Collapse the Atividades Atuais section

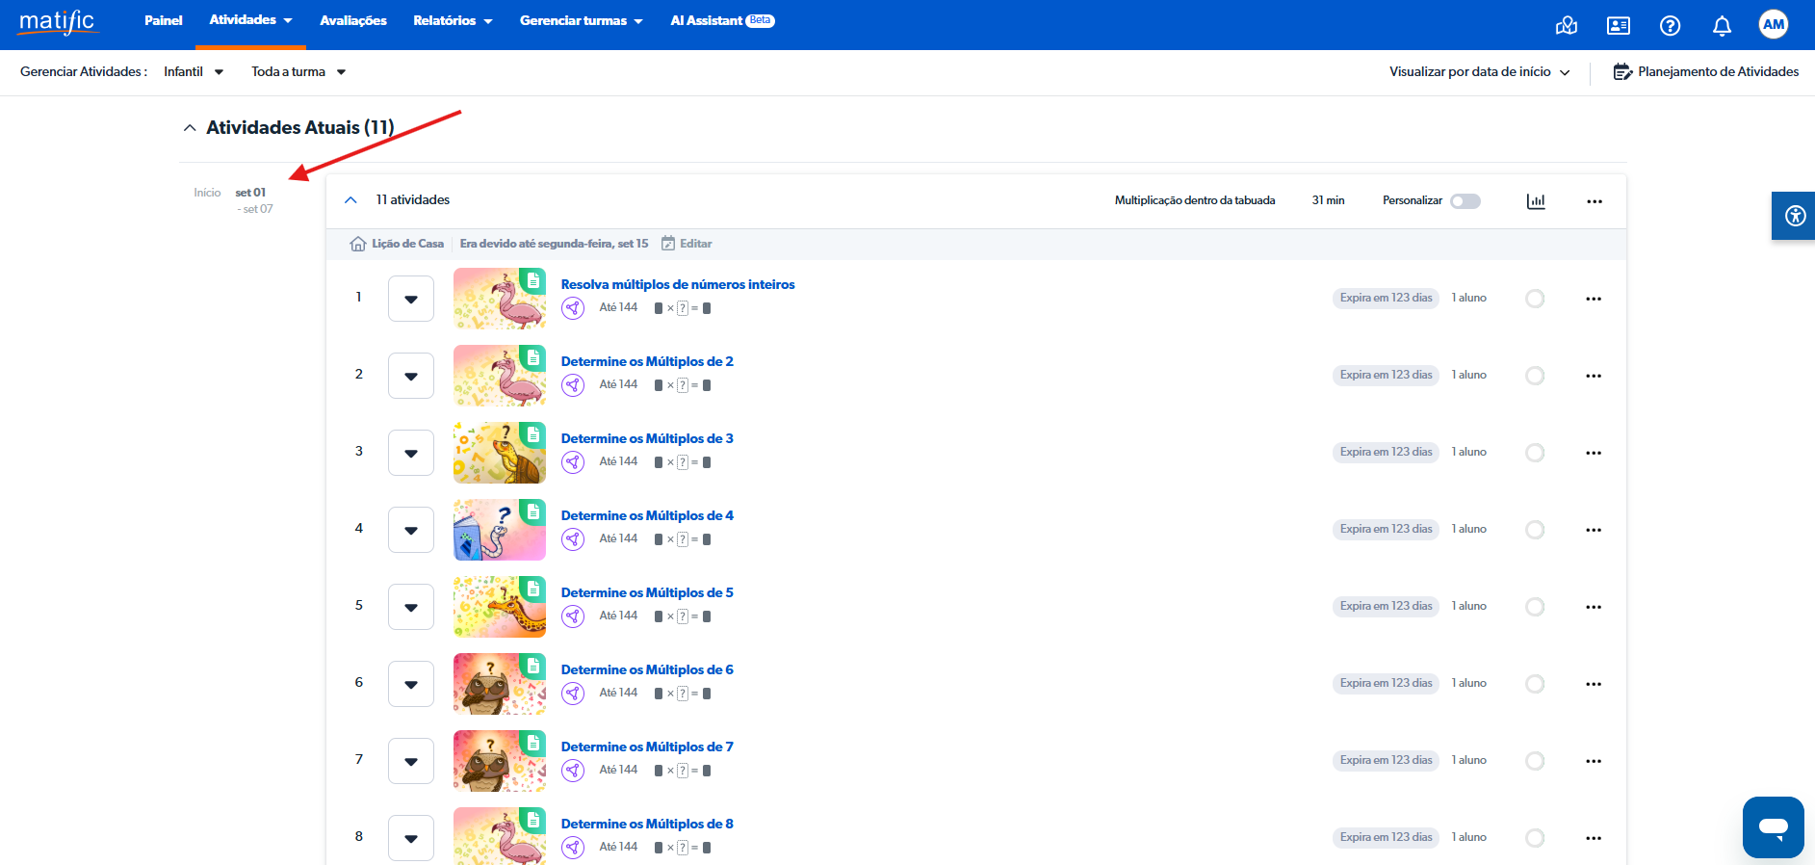(x=190, y=128)
